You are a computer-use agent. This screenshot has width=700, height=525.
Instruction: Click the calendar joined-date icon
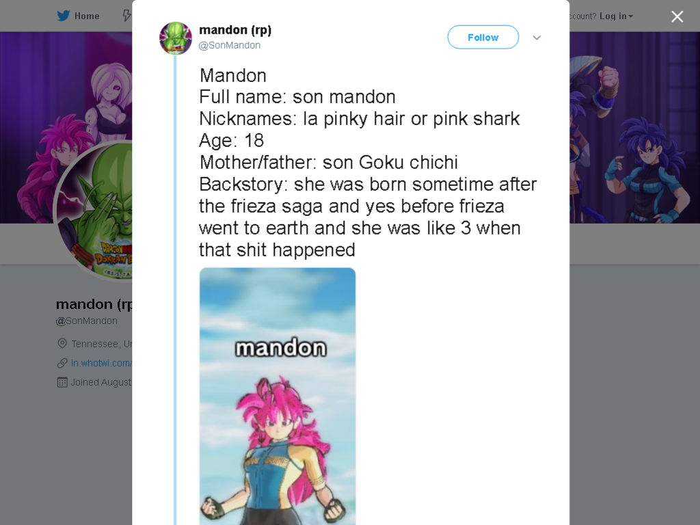tap(62, 382)
